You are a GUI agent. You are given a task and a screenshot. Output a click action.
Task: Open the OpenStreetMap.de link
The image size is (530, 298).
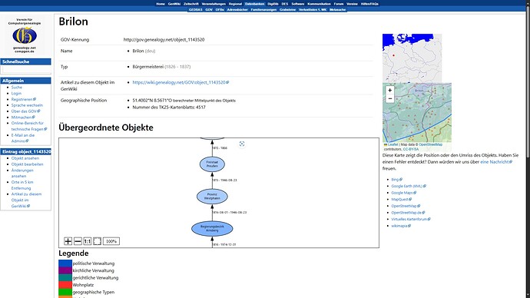pyautogui.click(x=408, y=213)
